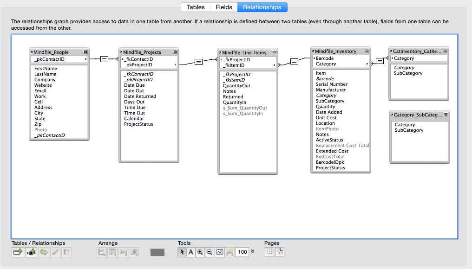Screen dimensions: 472x269
Task: Click the Create Relationship icon
Action: pos(31,252)
